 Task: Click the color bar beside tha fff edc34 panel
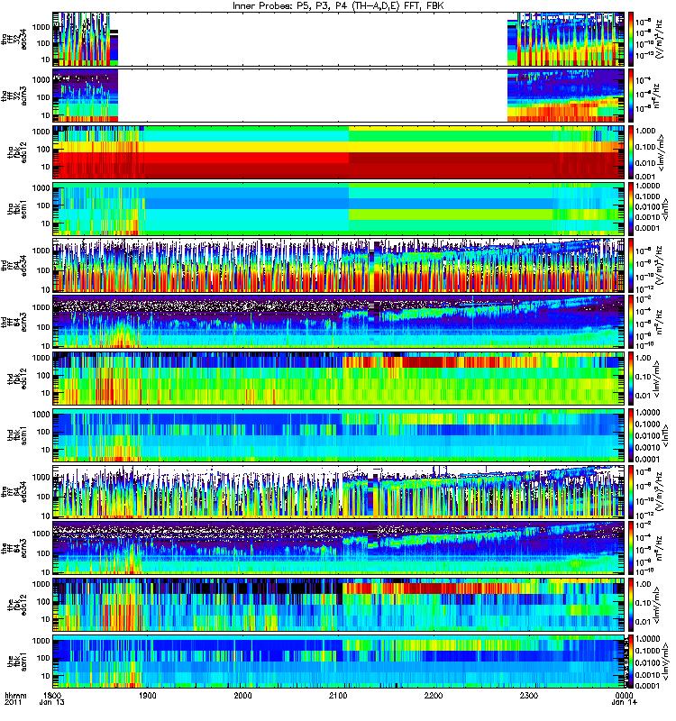coord(630,39)
